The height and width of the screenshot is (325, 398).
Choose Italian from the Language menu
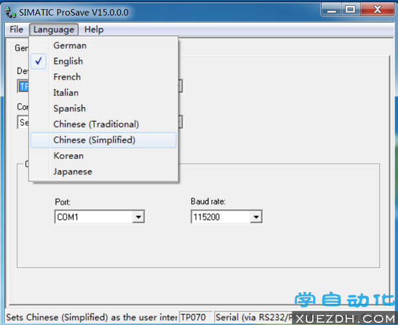(x=103, y=93)
